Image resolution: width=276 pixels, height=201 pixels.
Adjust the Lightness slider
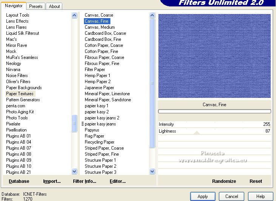click(x=214, y=131)
